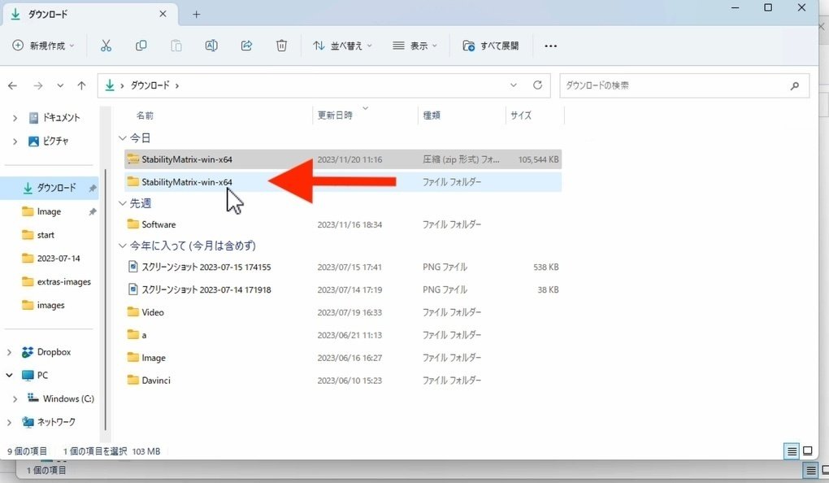This screenshot has width=829, height=483.
Task: Click the Paste clipboard icon
Action: click(x=176, y=46)
